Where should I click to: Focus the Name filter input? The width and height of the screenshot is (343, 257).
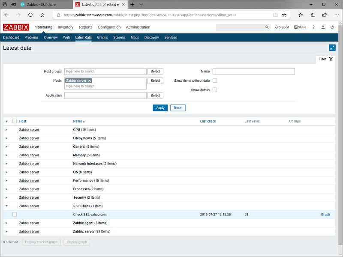[x=254, y=72]
